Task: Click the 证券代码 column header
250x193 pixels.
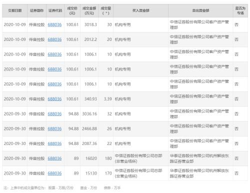Action: click(x=55, y=10)
